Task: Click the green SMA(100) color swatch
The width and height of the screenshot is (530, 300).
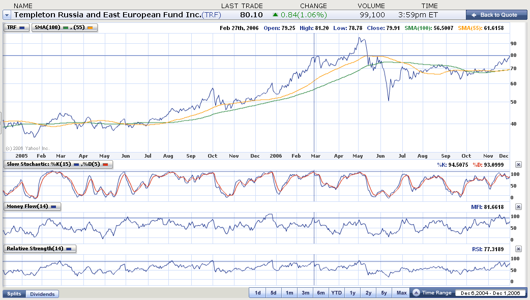Action: point(66,27)
